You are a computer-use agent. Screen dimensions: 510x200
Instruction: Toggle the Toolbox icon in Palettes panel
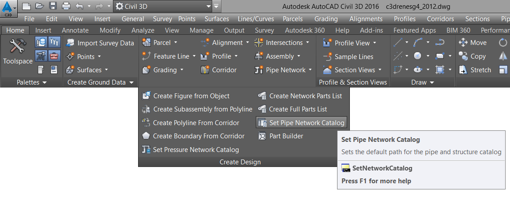54,56
